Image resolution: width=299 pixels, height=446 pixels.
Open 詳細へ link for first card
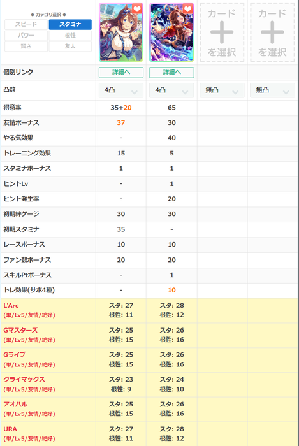(x=121, y=72)
